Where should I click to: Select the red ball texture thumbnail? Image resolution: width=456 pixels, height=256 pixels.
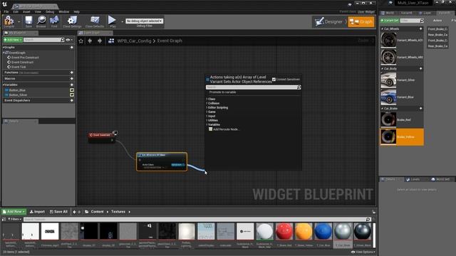pyautogui.click(x=284, y=231)
